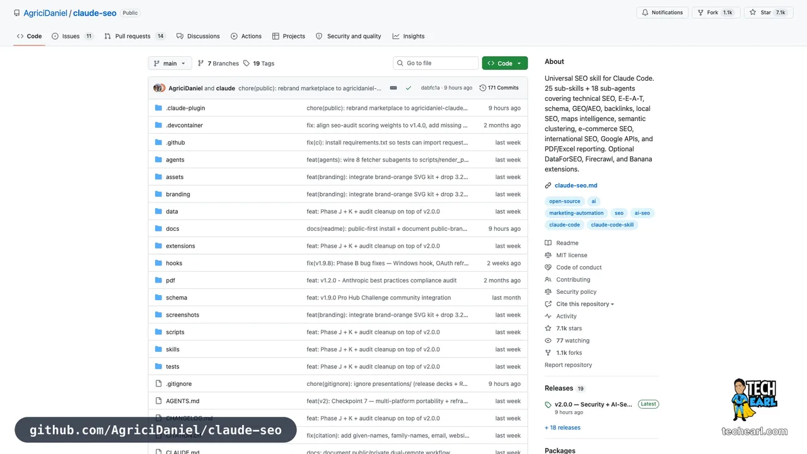Click the Readme book icon
Image resolution: width=807 pixels, height=454 pixels.
click(x=548, y=243)
